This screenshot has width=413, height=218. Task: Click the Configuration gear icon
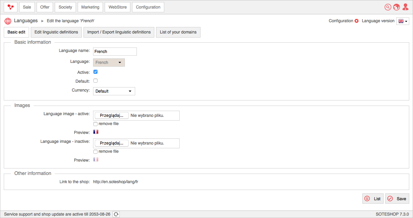[357, 21]
